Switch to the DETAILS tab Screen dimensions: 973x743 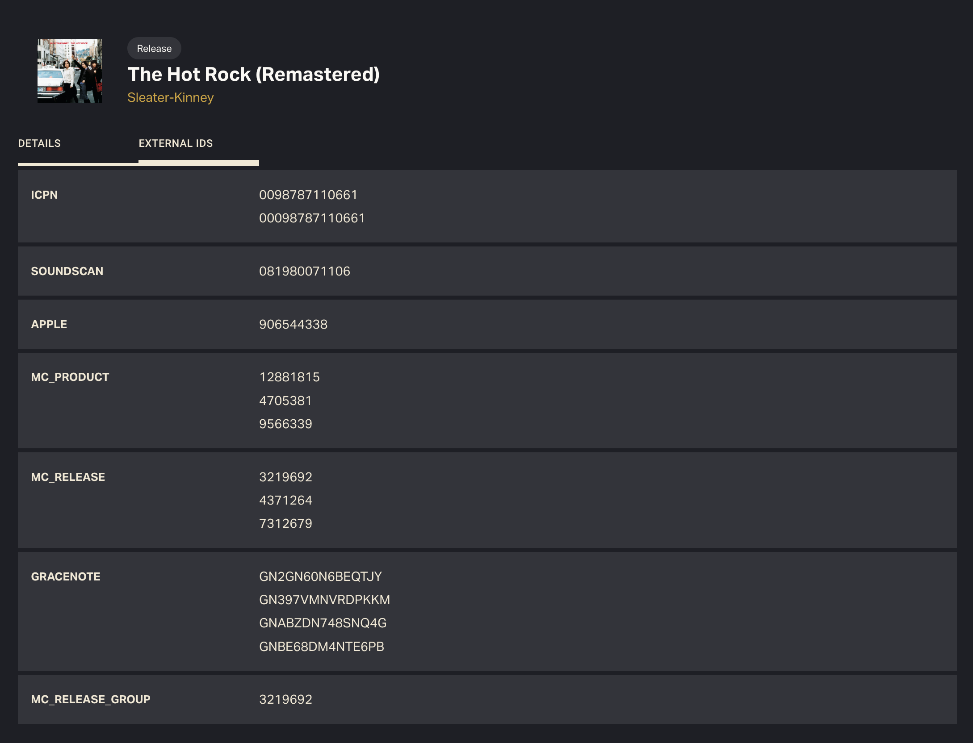pyautogui.click(x=39, y=143)
